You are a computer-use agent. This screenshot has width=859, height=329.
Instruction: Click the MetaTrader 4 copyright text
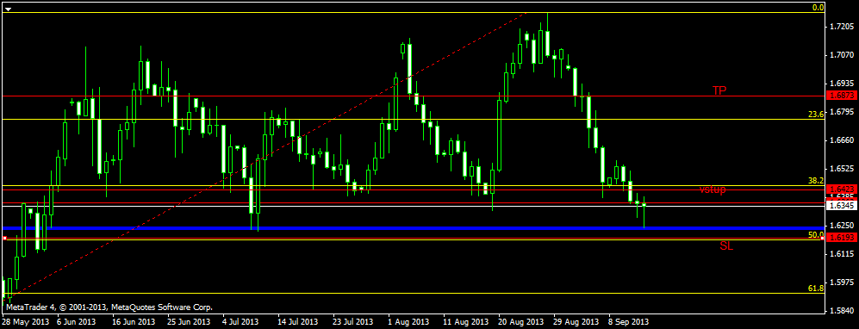109,307
